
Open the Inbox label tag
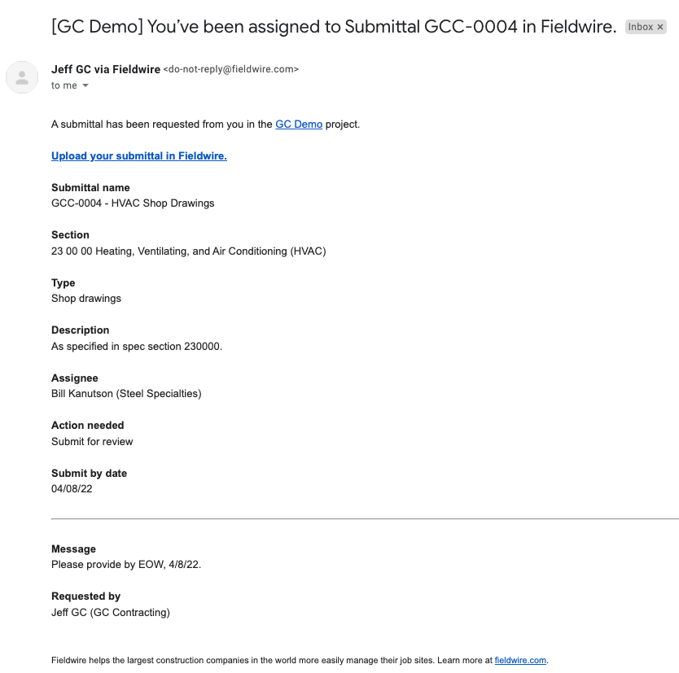point(641,27)
